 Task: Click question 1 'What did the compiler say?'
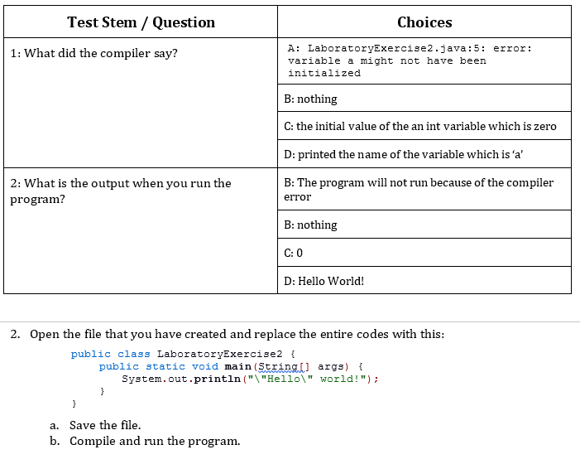(94, 53)
